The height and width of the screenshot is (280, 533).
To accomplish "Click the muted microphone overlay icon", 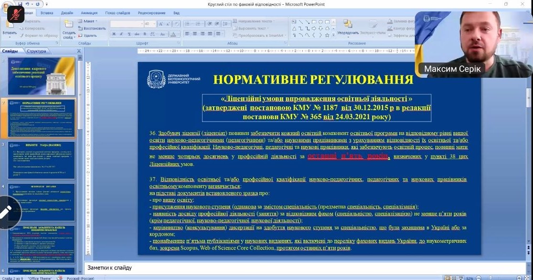I will click(15, 14).
